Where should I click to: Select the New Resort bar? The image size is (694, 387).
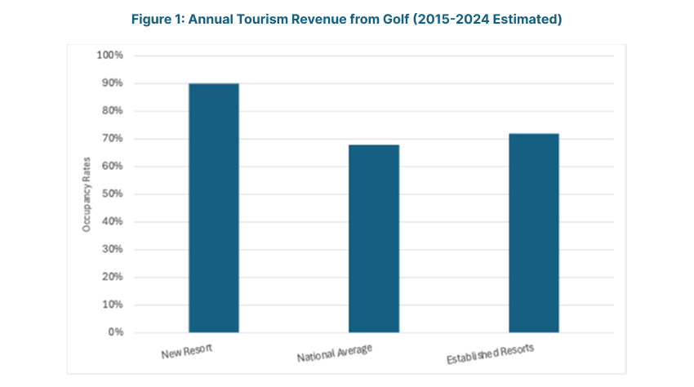pyautogui.click(x=214, y=208)
